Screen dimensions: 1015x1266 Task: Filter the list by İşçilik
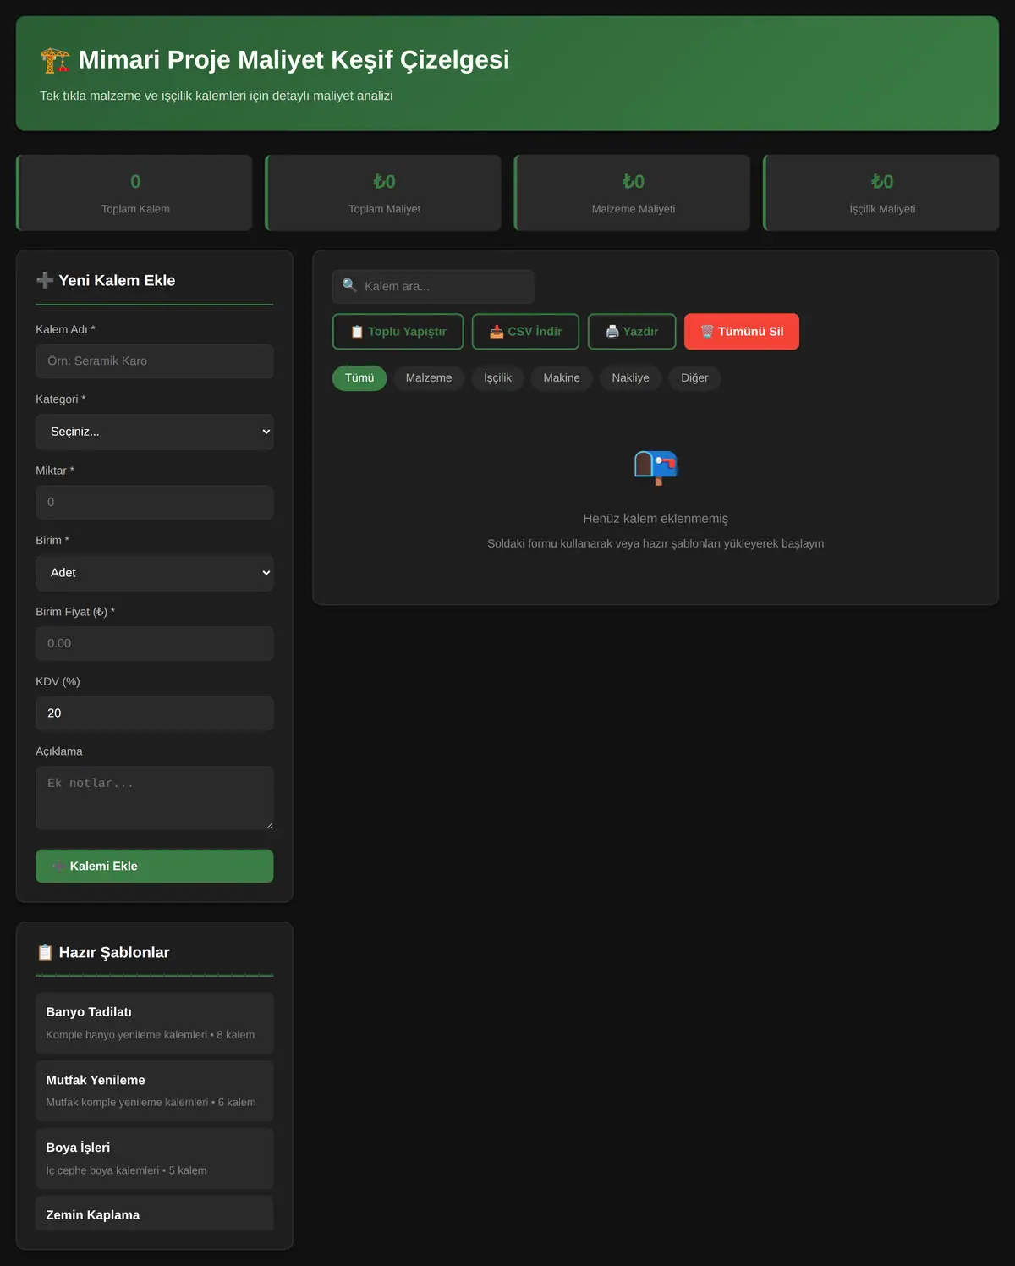click(x=497, y=378)
